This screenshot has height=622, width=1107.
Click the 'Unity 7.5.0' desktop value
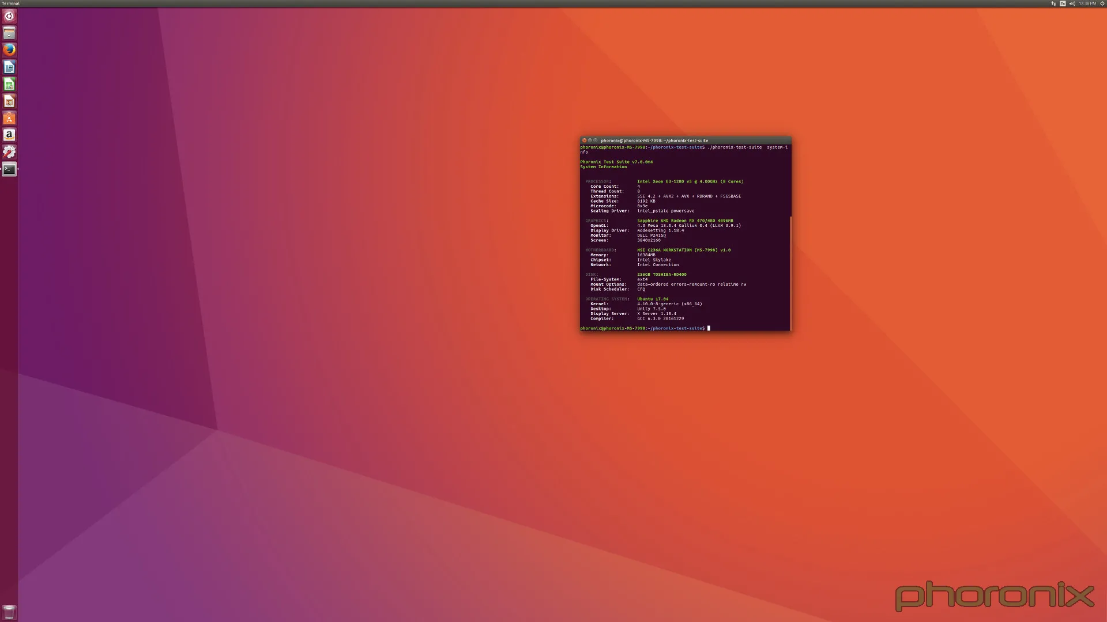(651, 309)
